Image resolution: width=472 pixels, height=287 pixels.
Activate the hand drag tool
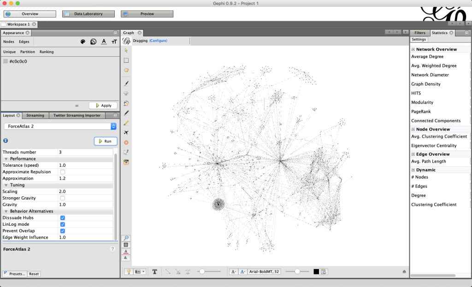pyautogui.click(x=126, y=70)
